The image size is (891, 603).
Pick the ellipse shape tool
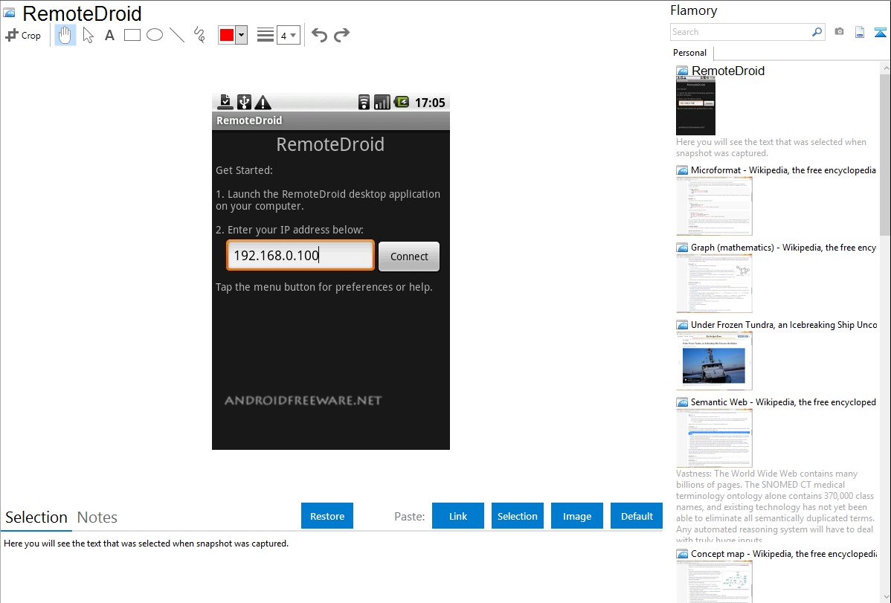[x=155, y=35]
